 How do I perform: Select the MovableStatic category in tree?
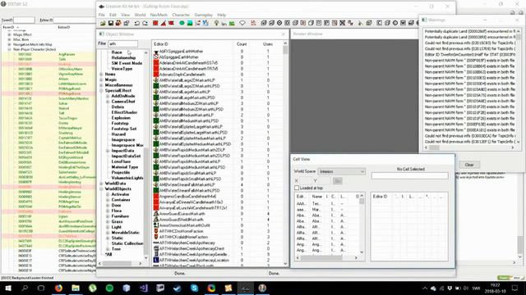point(125,233)
